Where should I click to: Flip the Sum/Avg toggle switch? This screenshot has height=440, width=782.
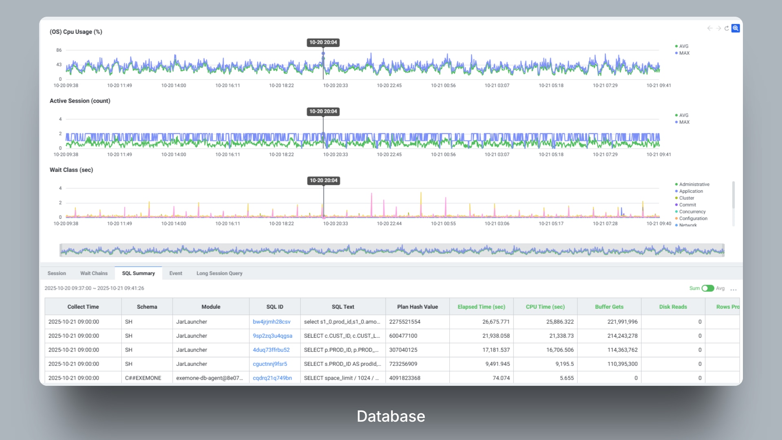(x=707, y=288)
